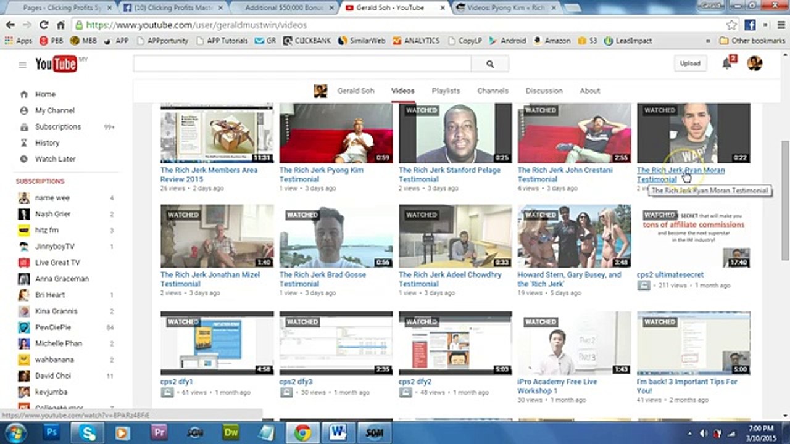Open the notifications bell
The image size is (790, 444).
pyautogui.click(x=727, y=64)
